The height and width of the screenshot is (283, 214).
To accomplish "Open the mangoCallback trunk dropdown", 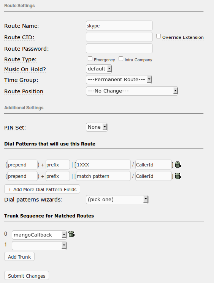I will coord(39,235).
